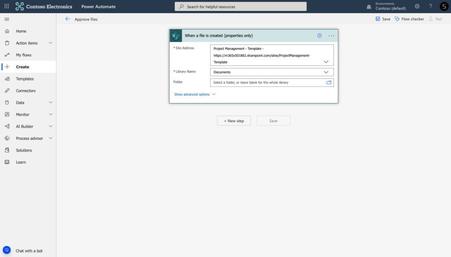Click the Test flask icon

tap(431, 19)
